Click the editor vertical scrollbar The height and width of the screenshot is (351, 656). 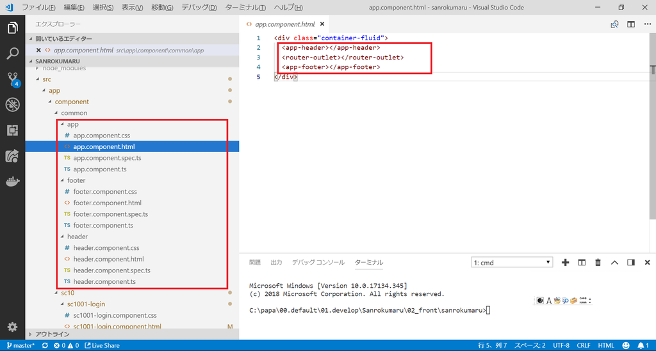(653, 125)
